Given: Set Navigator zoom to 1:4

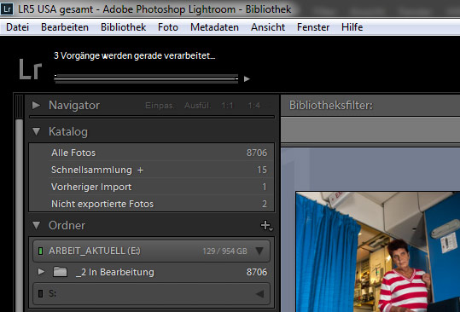Looking at the screenshot, I should [x=253, y=106].
